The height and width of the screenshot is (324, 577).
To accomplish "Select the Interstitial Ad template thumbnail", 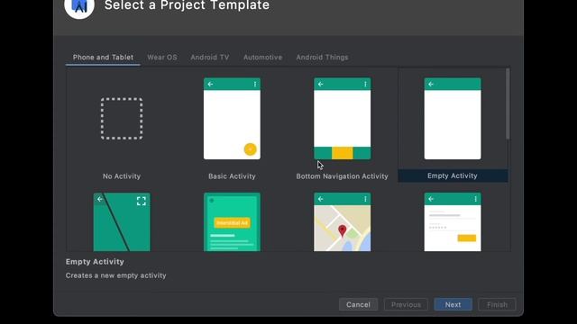I will pyautogui.click(x=232, y=222).
